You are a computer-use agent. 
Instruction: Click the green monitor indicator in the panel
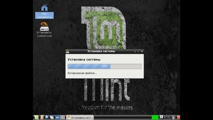[x=155, y=117]
